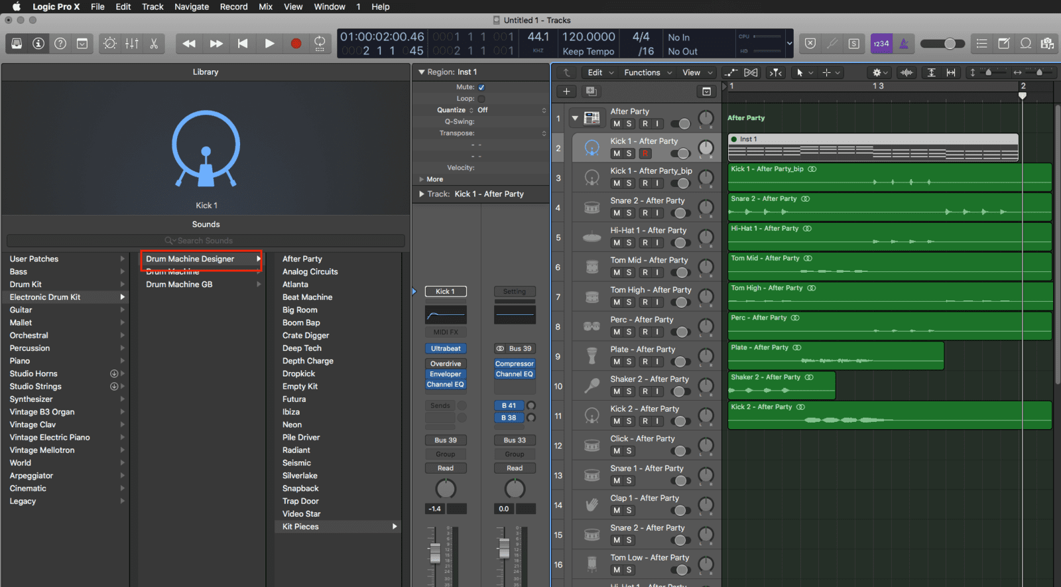The image size is (1061, 587).
Task: Open the Navigate menu
Action: pyautogui.click(x=192, y=7)
